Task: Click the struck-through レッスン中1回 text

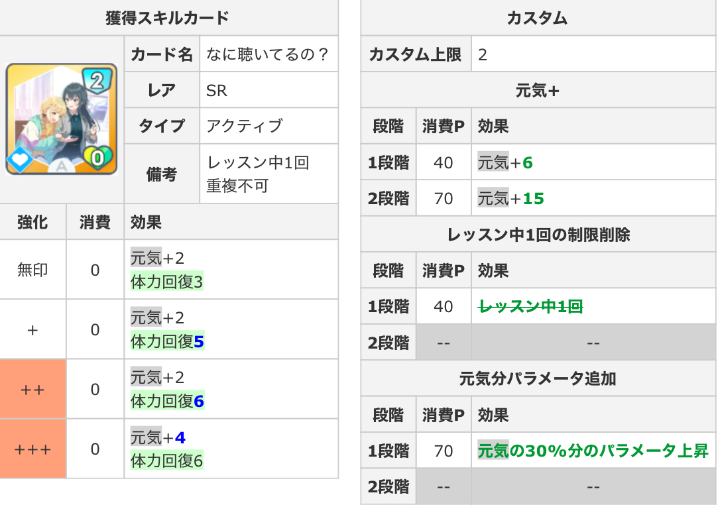Action: (530, 306)
